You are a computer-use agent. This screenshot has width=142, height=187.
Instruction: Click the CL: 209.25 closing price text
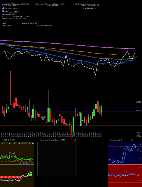53,5
